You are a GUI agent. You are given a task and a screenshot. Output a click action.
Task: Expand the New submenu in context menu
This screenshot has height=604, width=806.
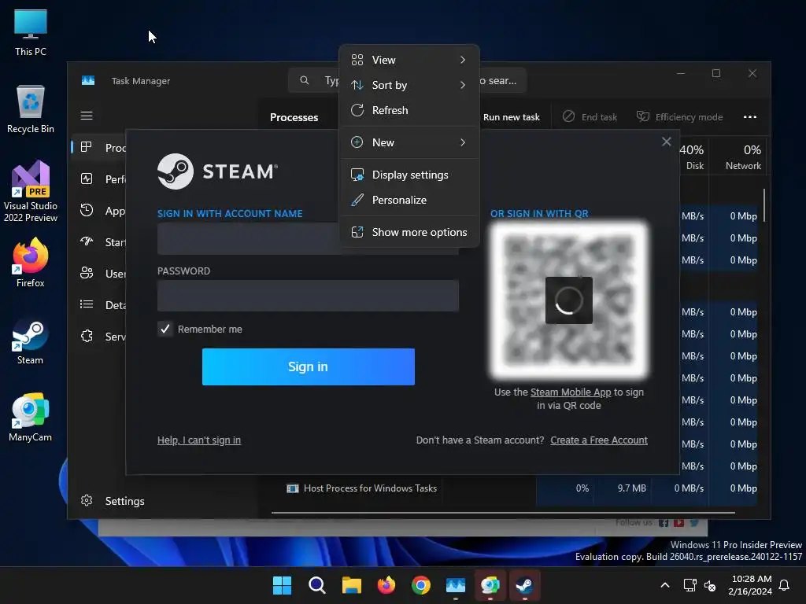coord(409,142)
